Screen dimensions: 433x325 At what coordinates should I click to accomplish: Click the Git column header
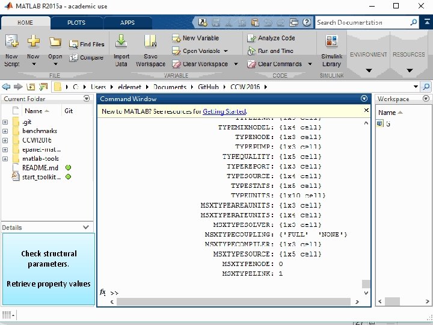click(69, 111)
